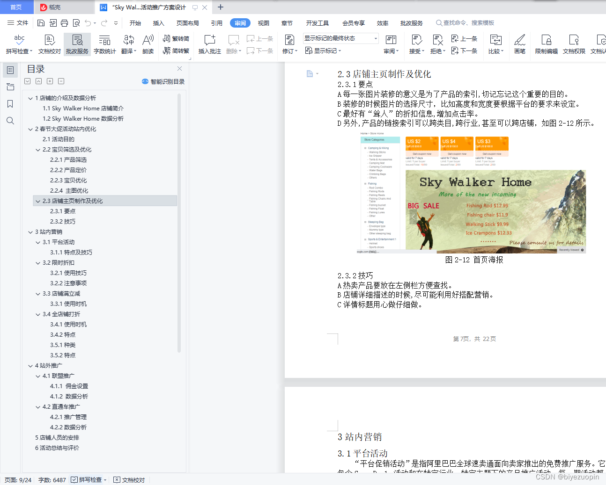Click the 图 2-12 首页海报 banner image
The width and height of the screenshot is (606, 485).
coord(495,211)
